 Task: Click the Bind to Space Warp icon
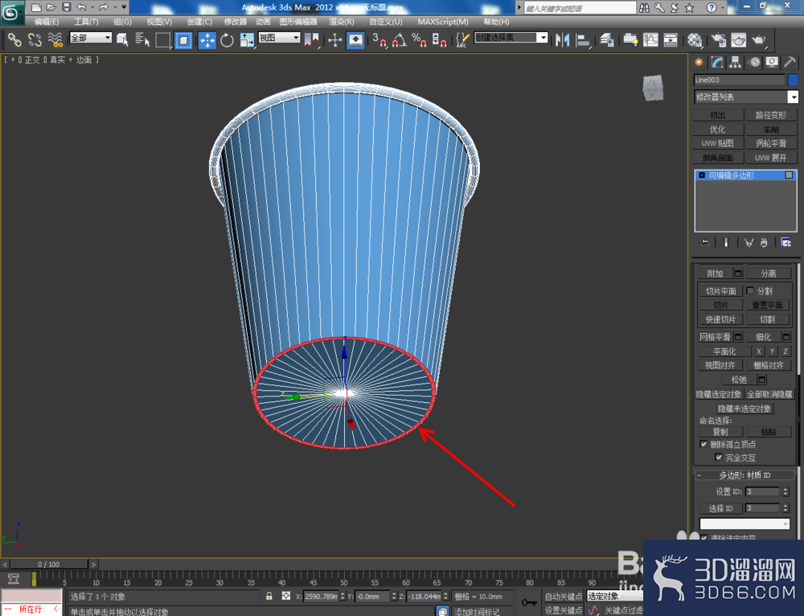(x=55, y=39)
